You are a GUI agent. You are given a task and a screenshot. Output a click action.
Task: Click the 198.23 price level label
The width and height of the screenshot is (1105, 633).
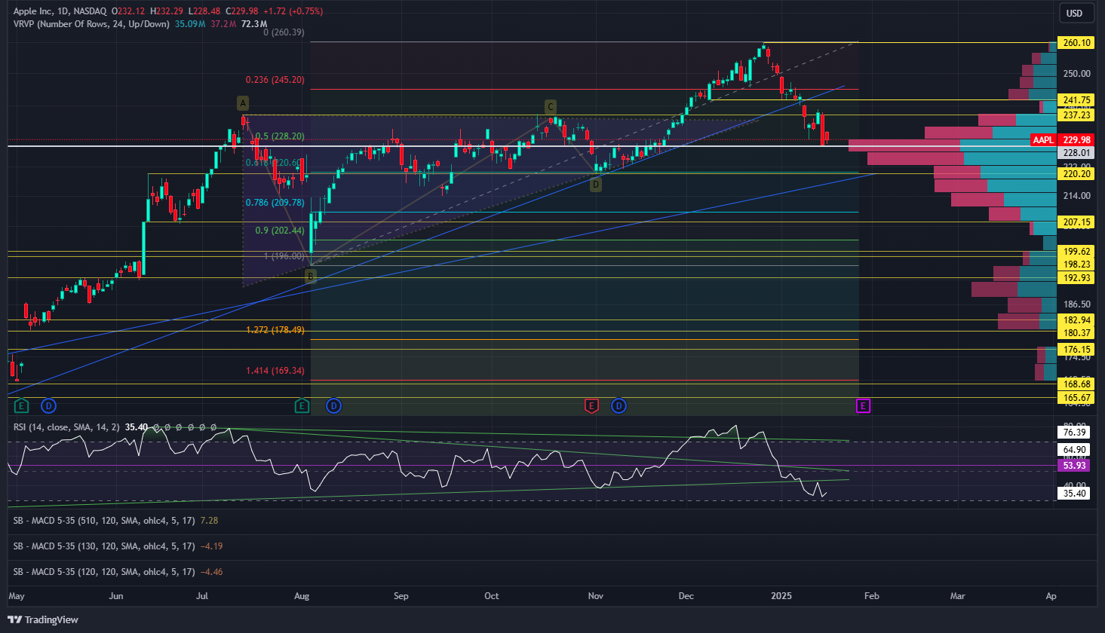(x=1076, y=265)
